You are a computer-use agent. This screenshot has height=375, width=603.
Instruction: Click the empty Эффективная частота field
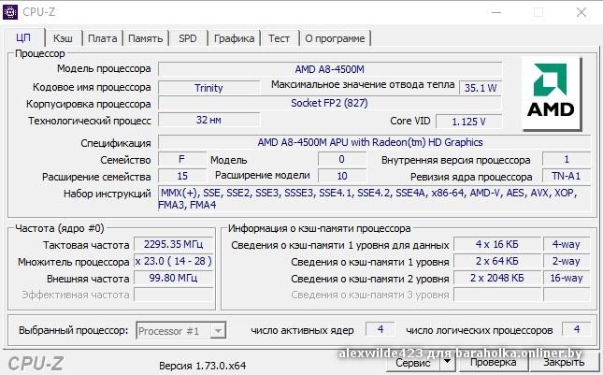coord(173,295)
